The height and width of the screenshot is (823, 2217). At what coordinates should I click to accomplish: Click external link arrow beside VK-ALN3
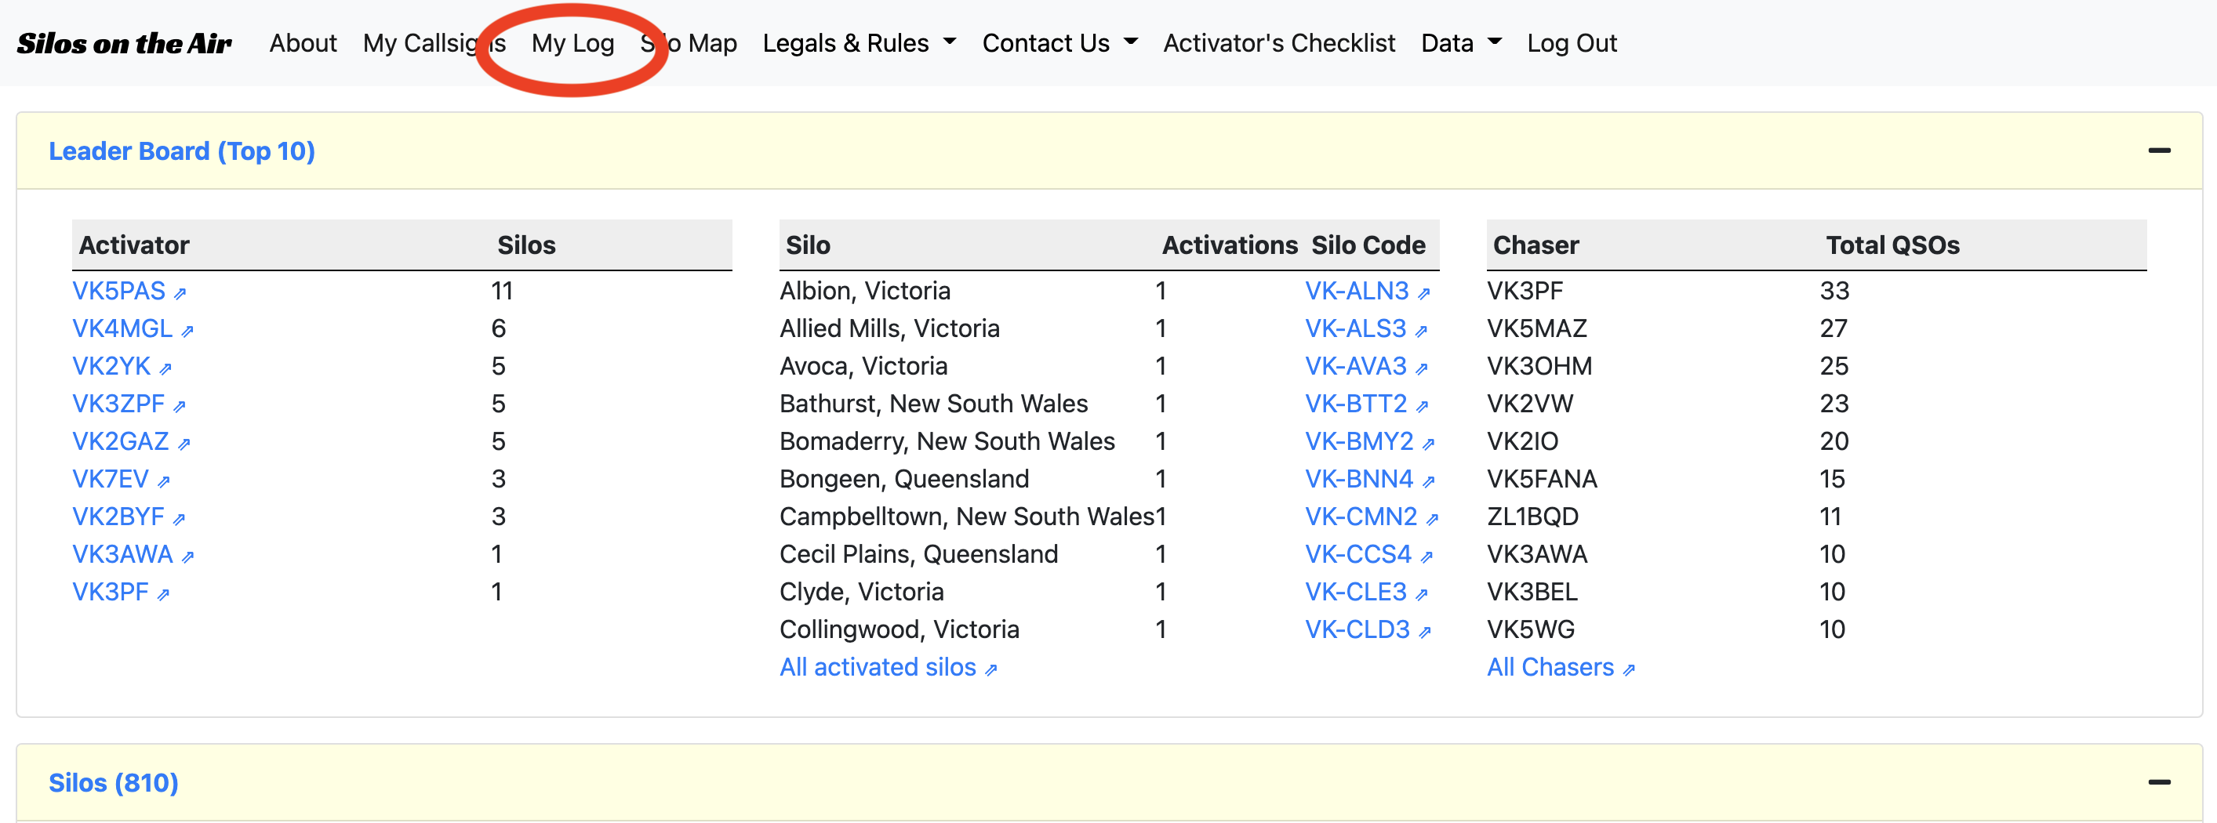pyautogui.click(x=1423, y=293)
